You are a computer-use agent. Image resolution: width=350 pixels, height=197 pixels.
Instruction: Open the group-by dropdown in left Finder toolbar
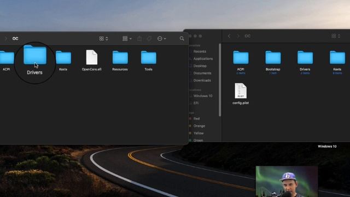127,39
